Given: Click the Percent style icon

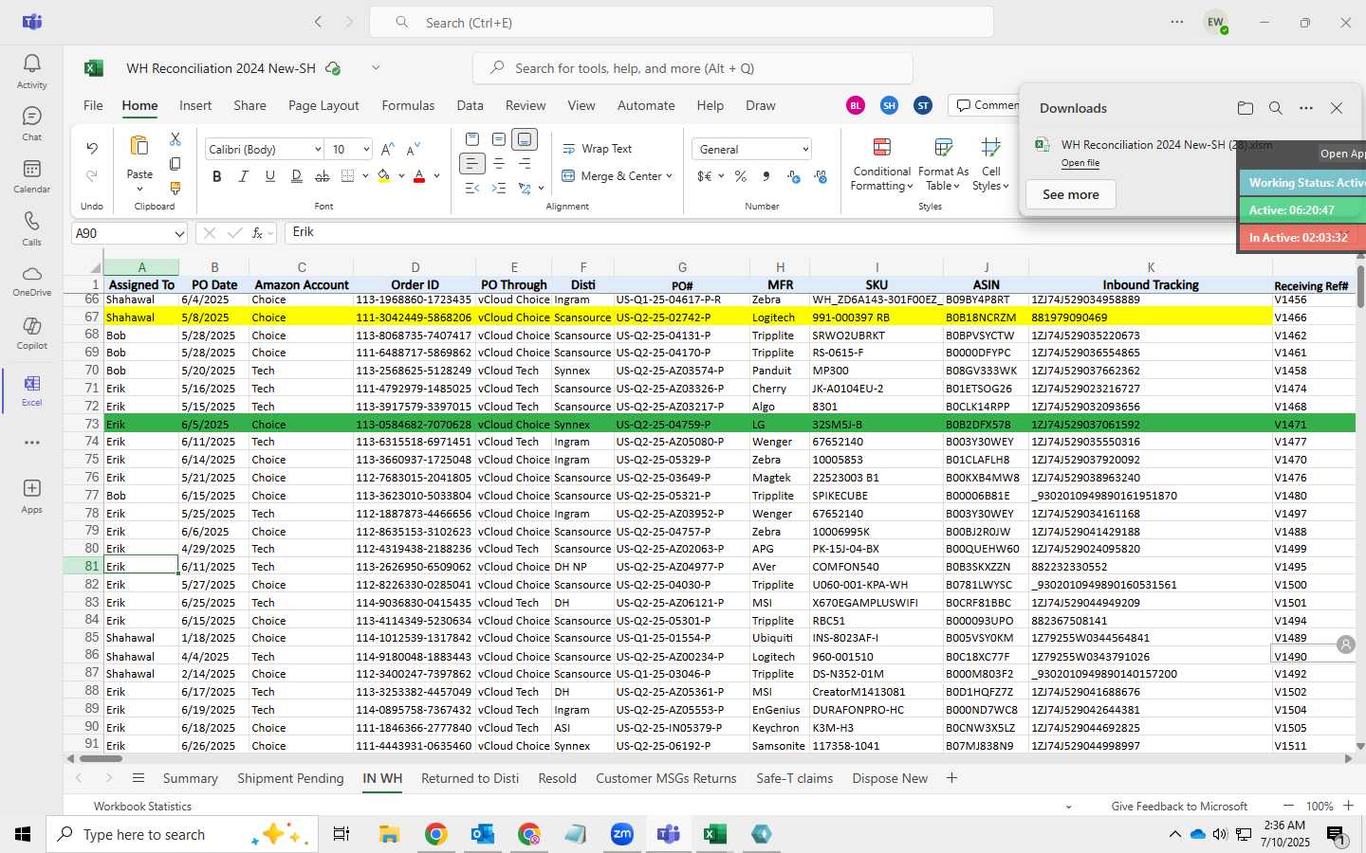Looking at the screenshot, I should (x=740, y=176).
